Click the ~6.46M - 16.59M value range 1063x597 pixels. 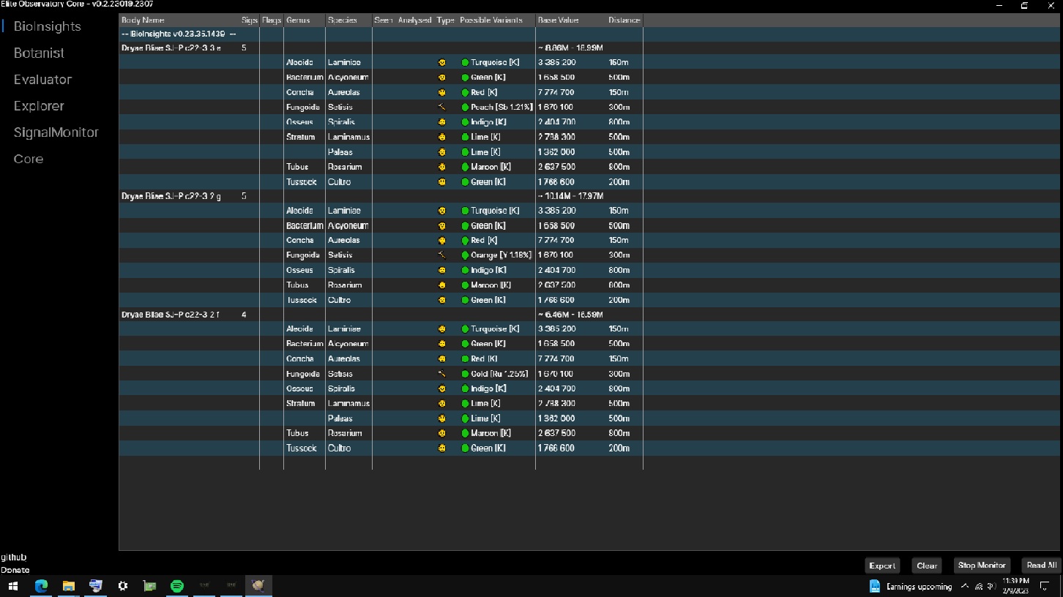(570, 315)
